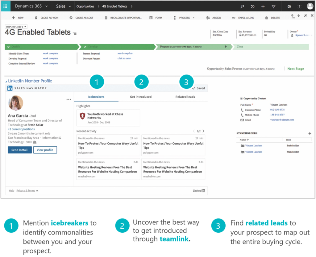Image resolution: width=316 pixels, height=257 pixels.
Task: Close the record with X icon
Action: pyautogui.click(x=312, y=15)
